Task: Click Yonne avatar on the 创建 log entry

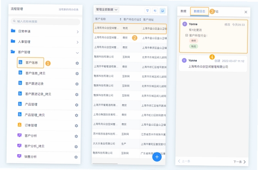Action: [x=184, y=60]
